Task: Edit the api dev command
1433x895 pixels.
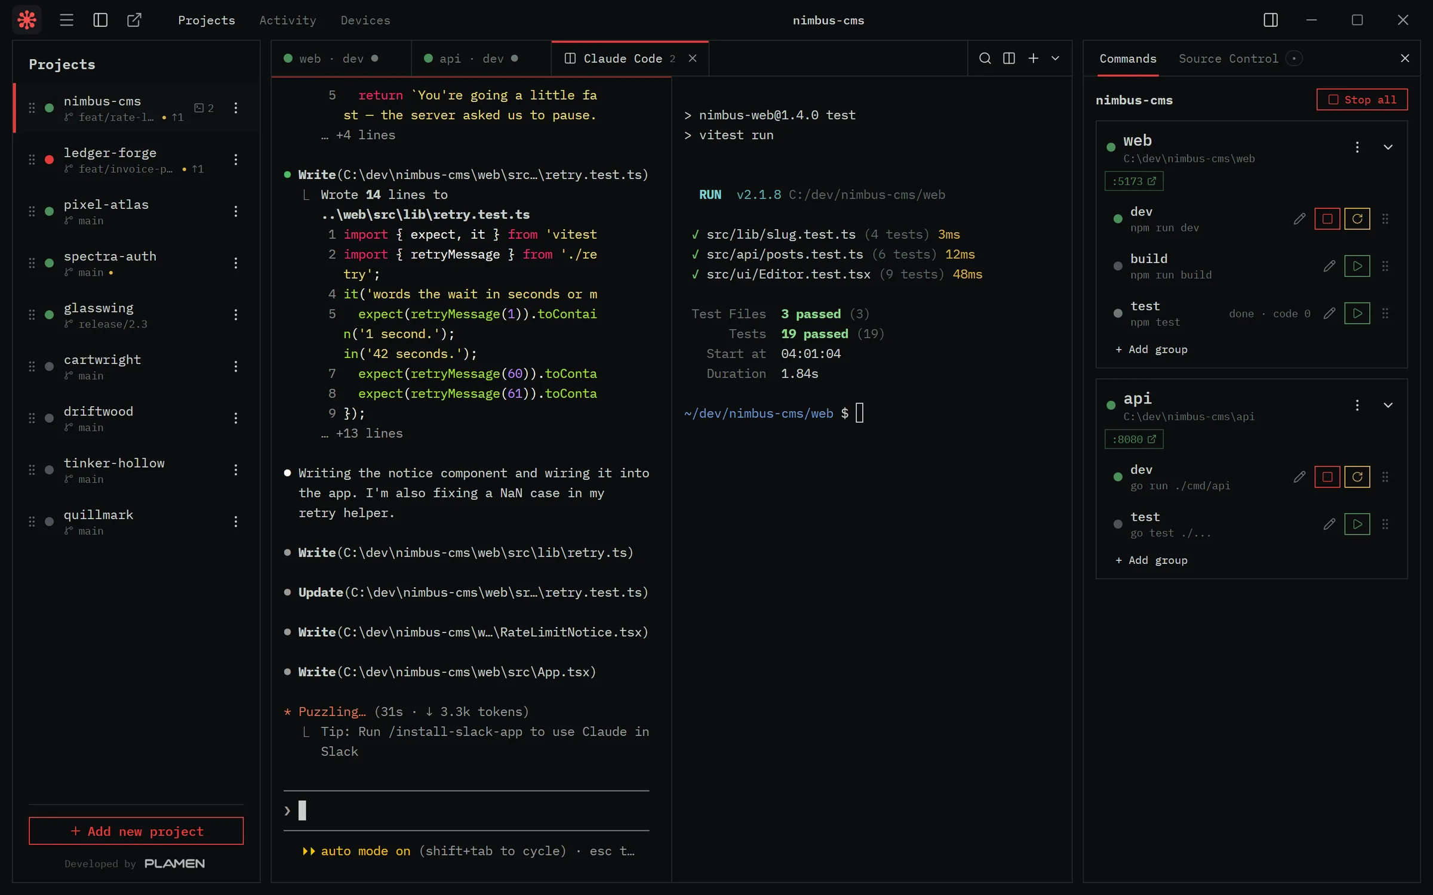Action: click(x=1299, y=477)
